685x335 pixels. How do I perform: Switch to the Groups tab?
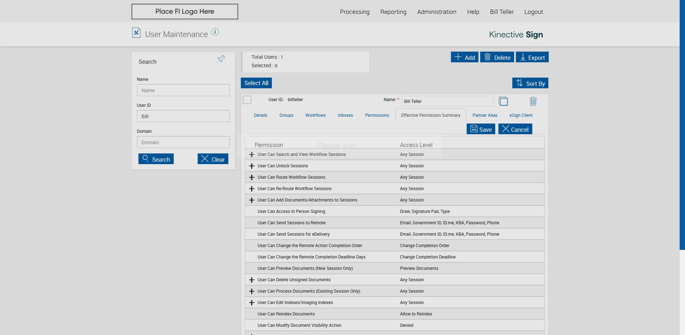click(286, 115)
